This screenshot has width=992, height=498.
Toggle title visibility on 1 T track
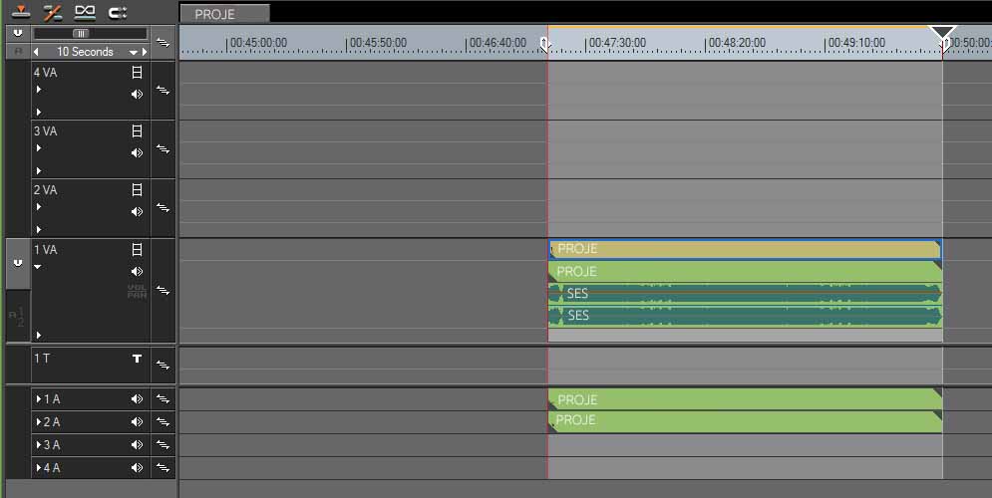[x=138, y=359]
